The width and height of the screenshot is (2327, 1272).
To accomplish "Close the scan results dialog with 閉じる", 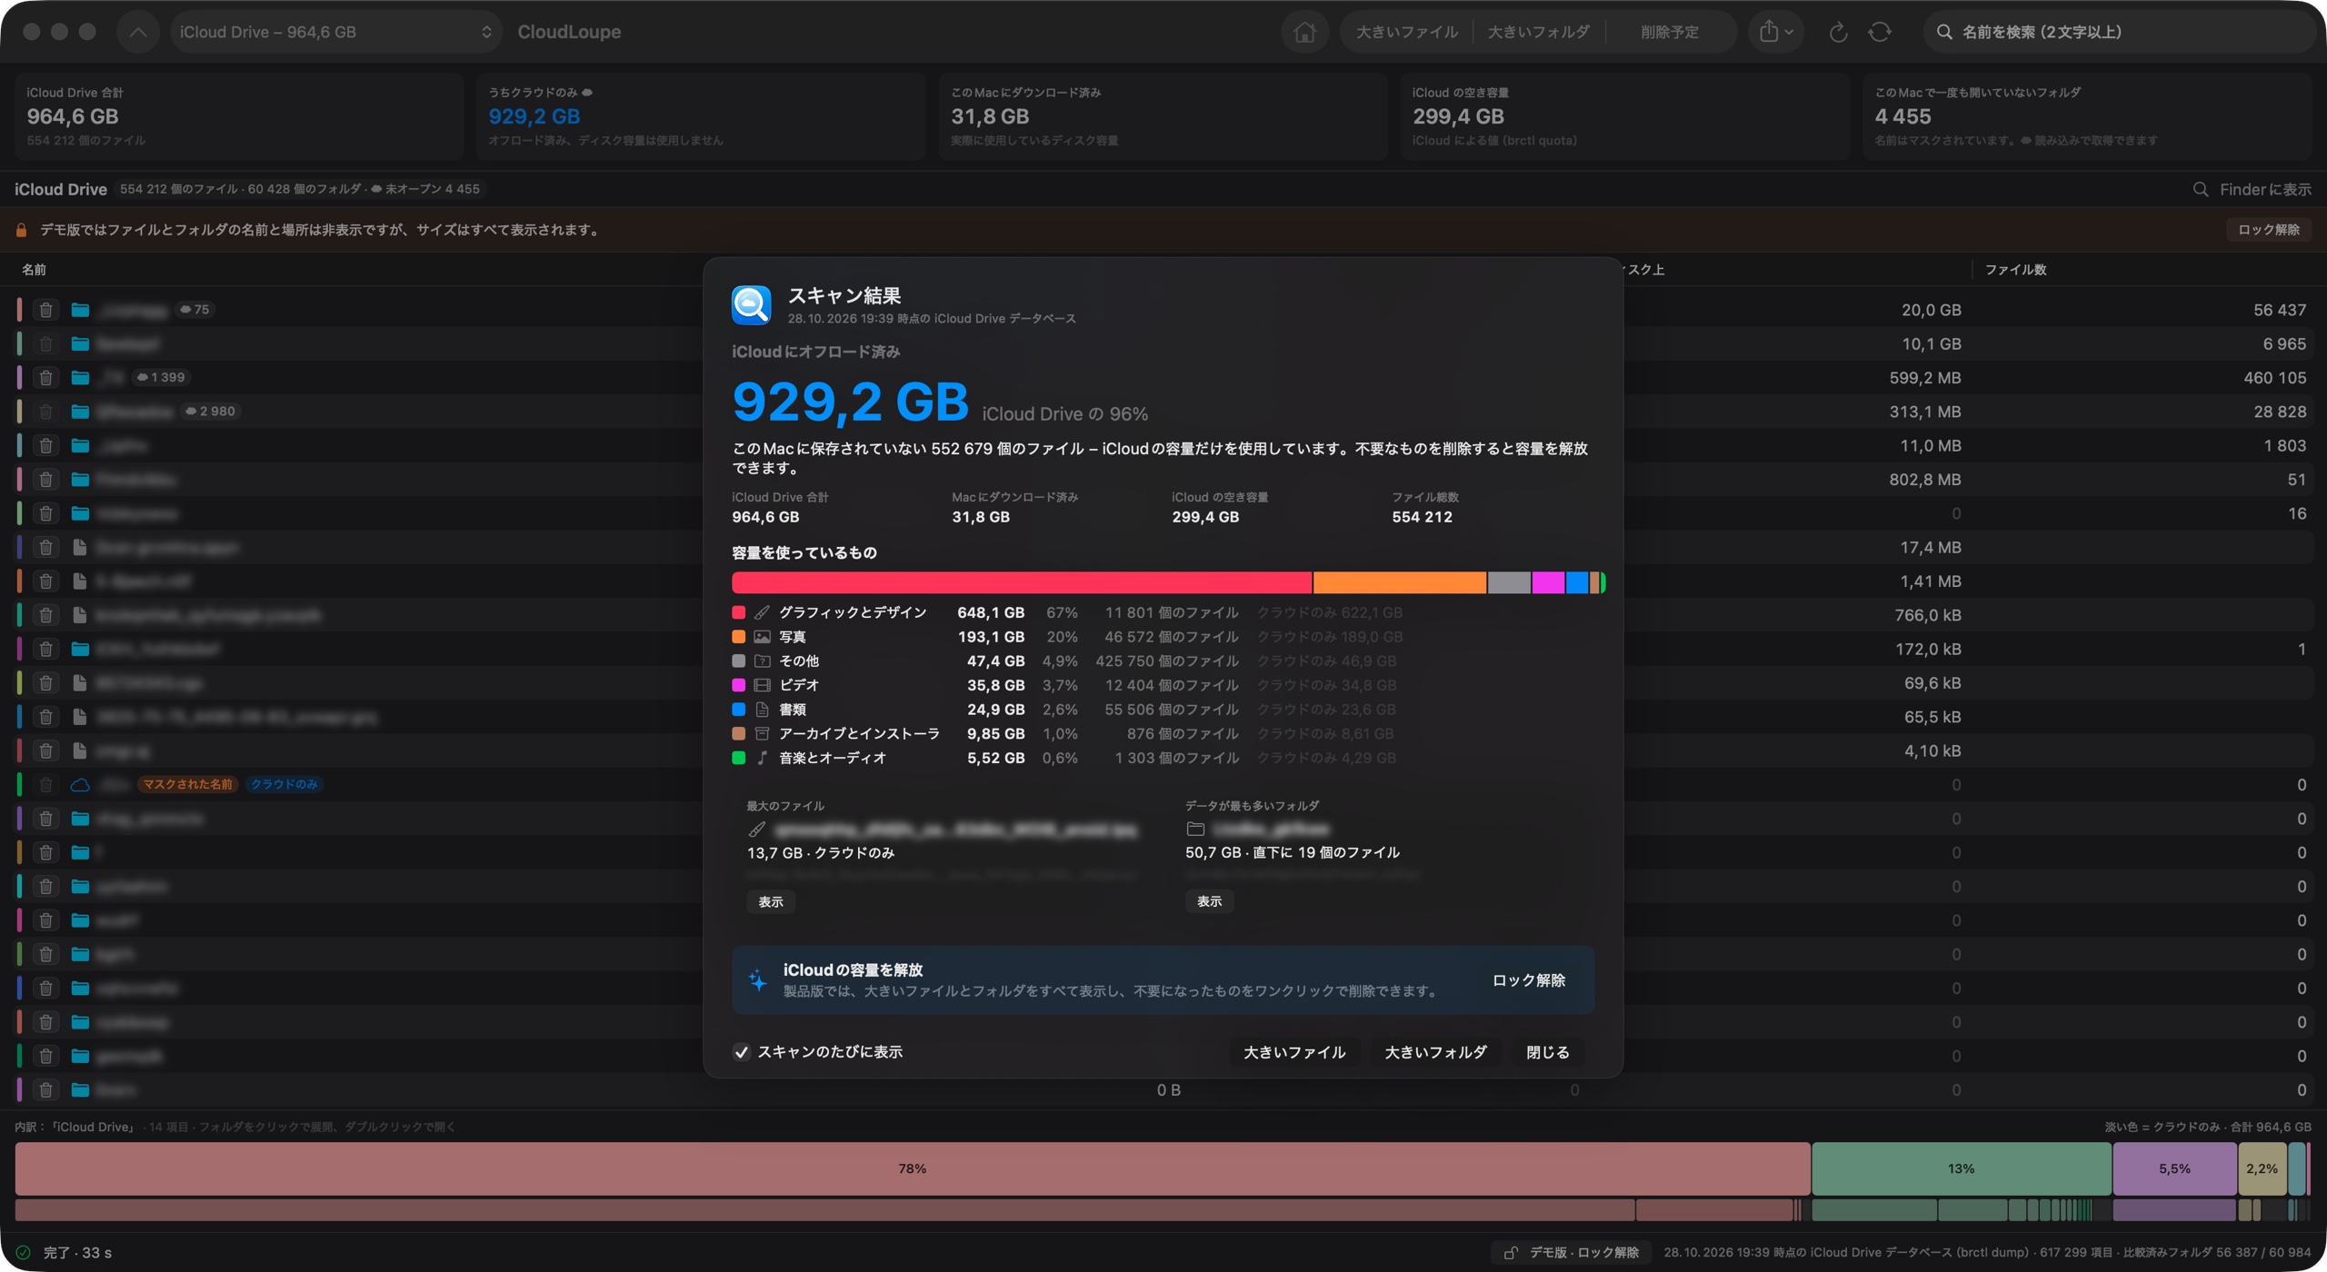I will point(1547,1052).
